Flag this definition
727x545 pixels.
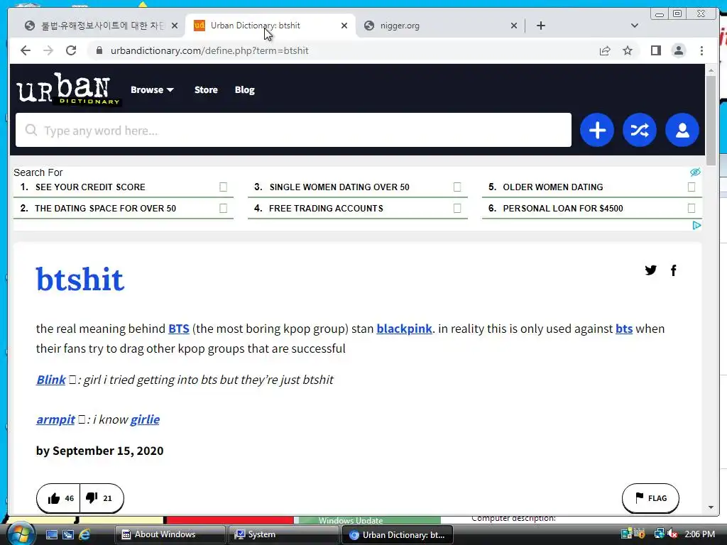point(650,498)
